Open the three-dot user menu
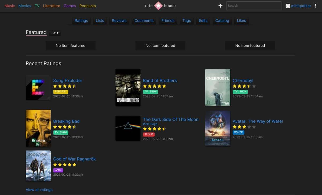This screenshot has height=195, width=322. click(x=316, y=6)
